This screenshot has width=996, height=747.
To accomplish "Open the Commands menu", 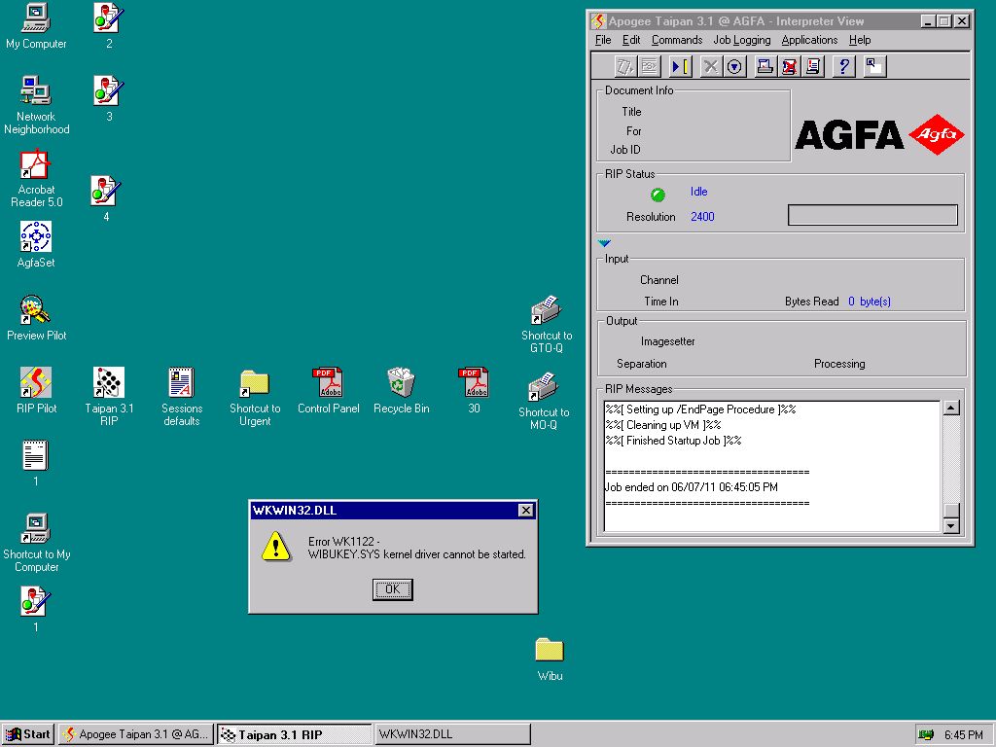I will click(677, 40).
